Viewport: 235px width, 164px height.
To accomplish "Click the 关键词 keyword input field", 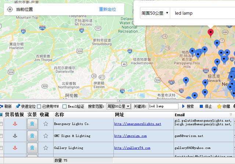I will 163,106.
